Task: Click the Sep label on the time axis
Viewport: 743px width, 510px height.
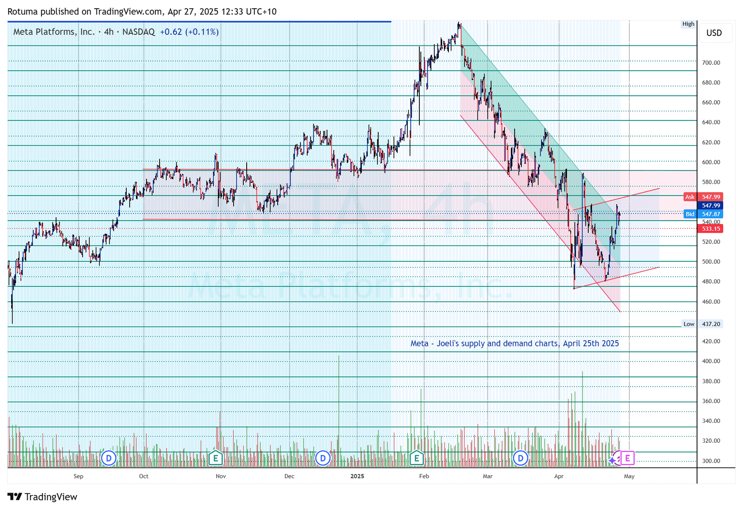Action: 78,476
